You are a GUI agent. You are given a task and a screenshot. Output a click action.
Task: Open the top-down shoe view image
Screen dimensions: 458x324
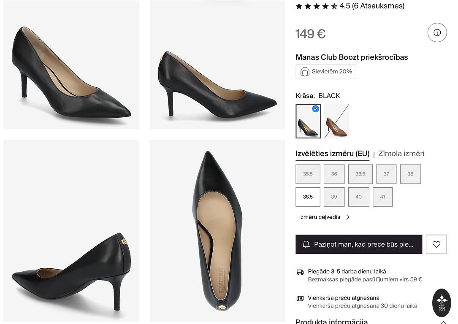coord(217,230)
